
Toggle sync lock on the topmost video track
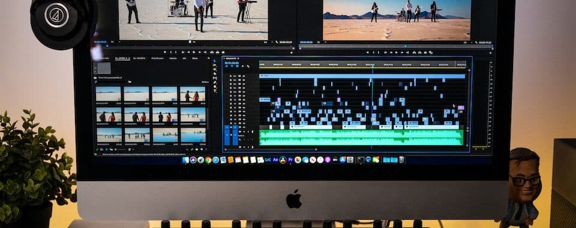pyautogui.click(x=240, y=76)
